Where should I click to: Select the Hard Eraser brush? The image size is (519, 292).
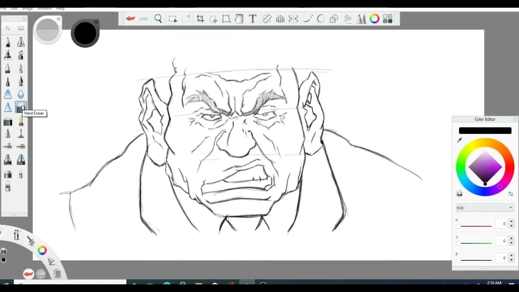[21, 107]
